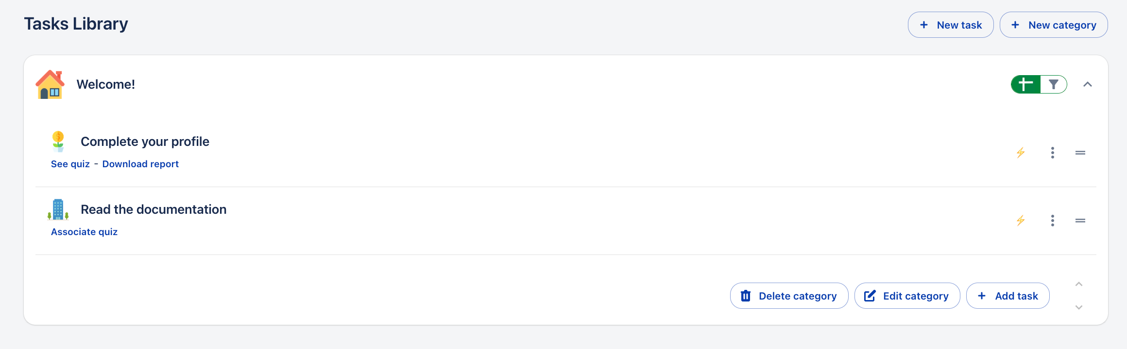Open three-dot menu for Read the documentation
Screen dimensions: 1127x349
1053,221
